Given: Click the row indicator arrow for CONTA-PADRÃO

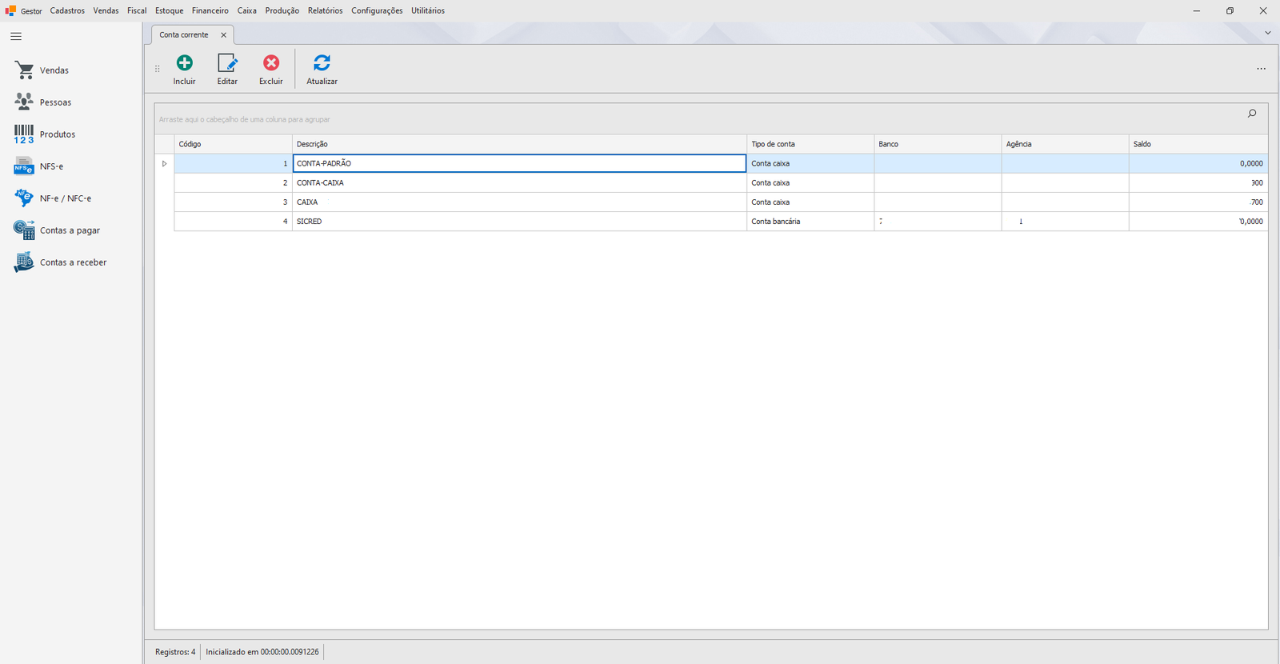Looking at the screenshot, I should point(164,163).
